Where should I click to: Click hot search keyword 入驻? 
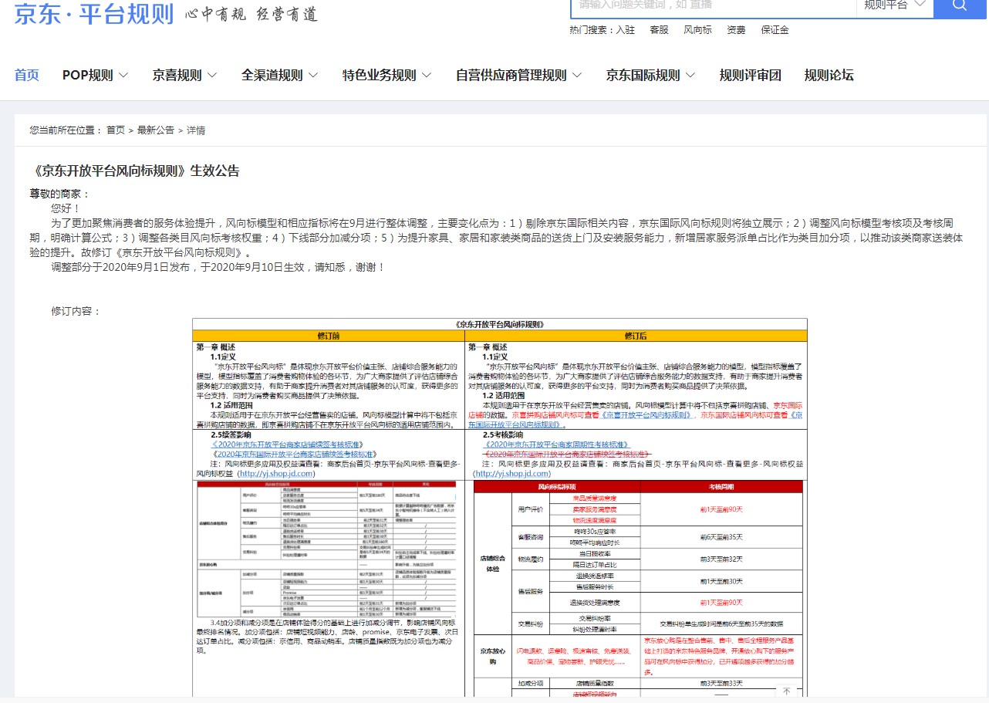[625, 30]
